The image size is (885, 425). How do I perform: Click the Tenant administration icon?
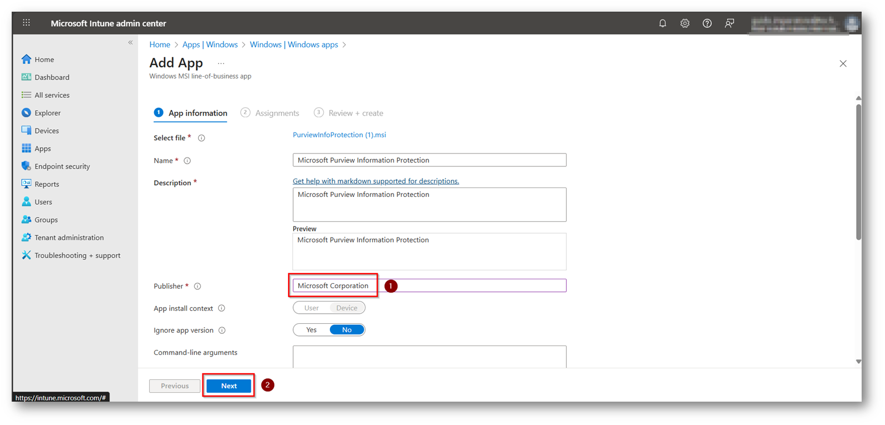pos(26,237)
